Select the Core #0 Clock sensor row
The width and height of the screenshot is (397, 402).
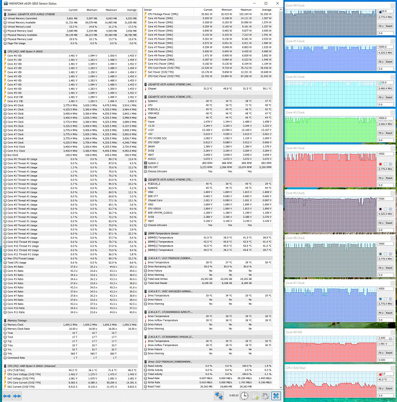pyautogui.click(x=71, y=105)
